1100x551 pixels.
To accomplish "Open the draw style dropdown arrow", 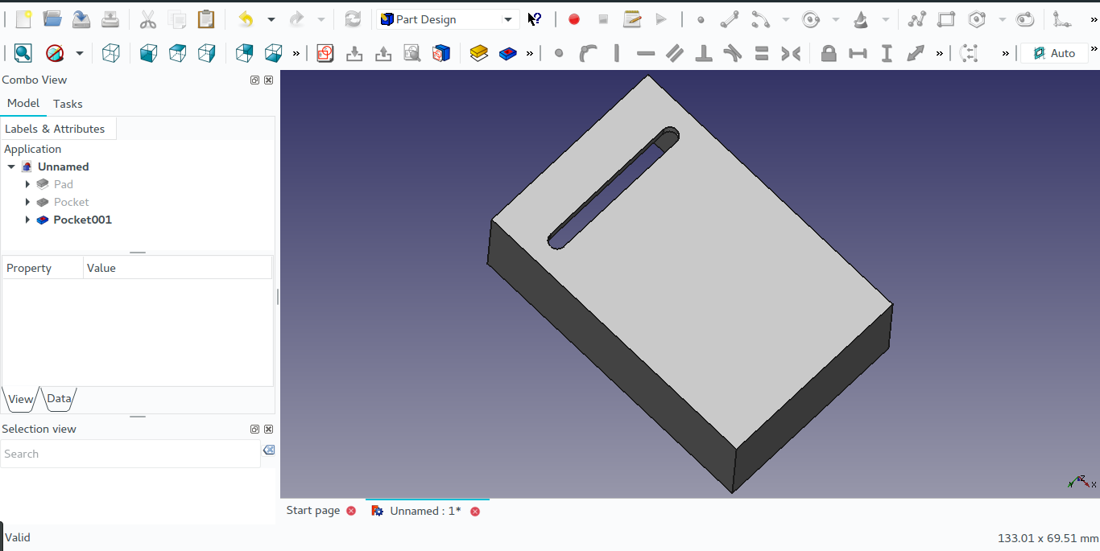I will point(79,53).
